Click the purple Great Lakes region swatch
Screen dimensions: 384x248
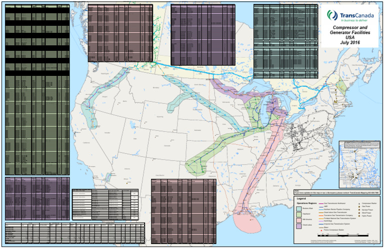(299, 226)
